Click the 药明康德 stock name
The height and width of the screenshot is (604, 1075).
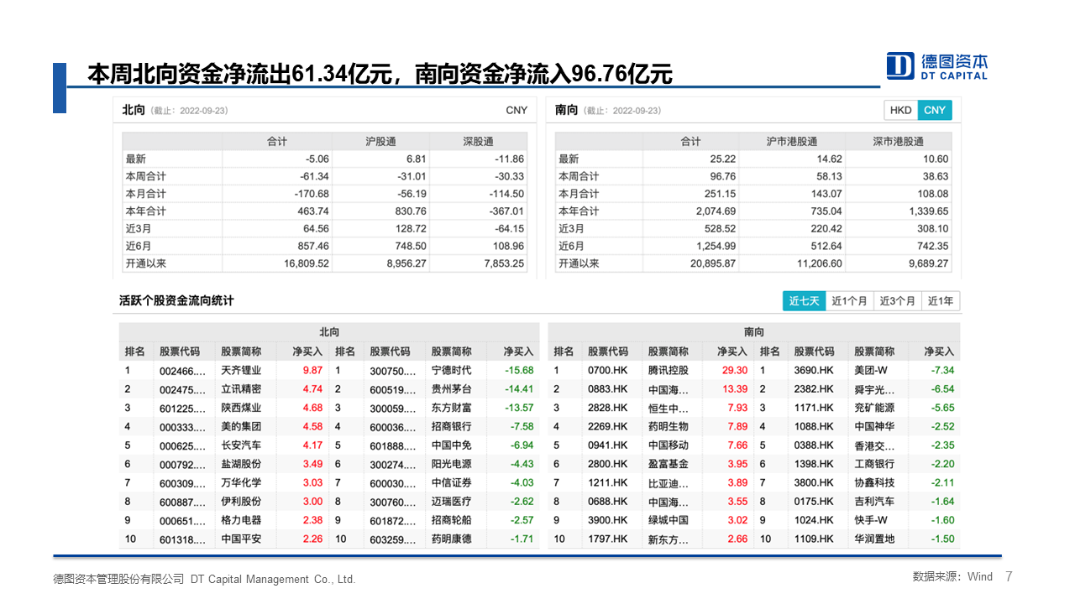click(452, 539)
